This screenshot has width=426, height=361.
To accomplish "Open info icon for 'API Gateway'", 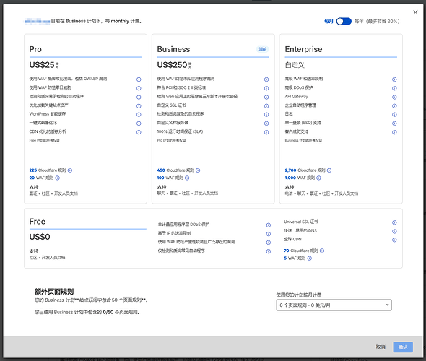I will [394, 97].
